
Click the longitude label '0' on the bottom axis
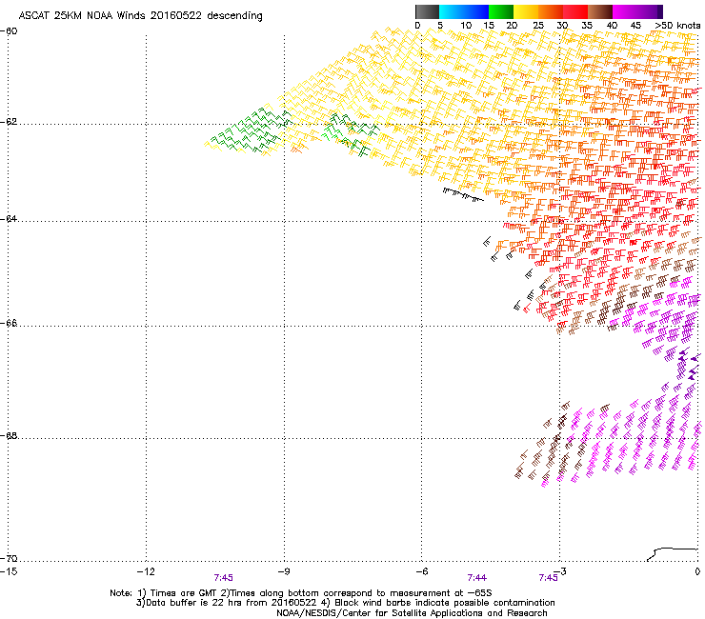(697, 571)
